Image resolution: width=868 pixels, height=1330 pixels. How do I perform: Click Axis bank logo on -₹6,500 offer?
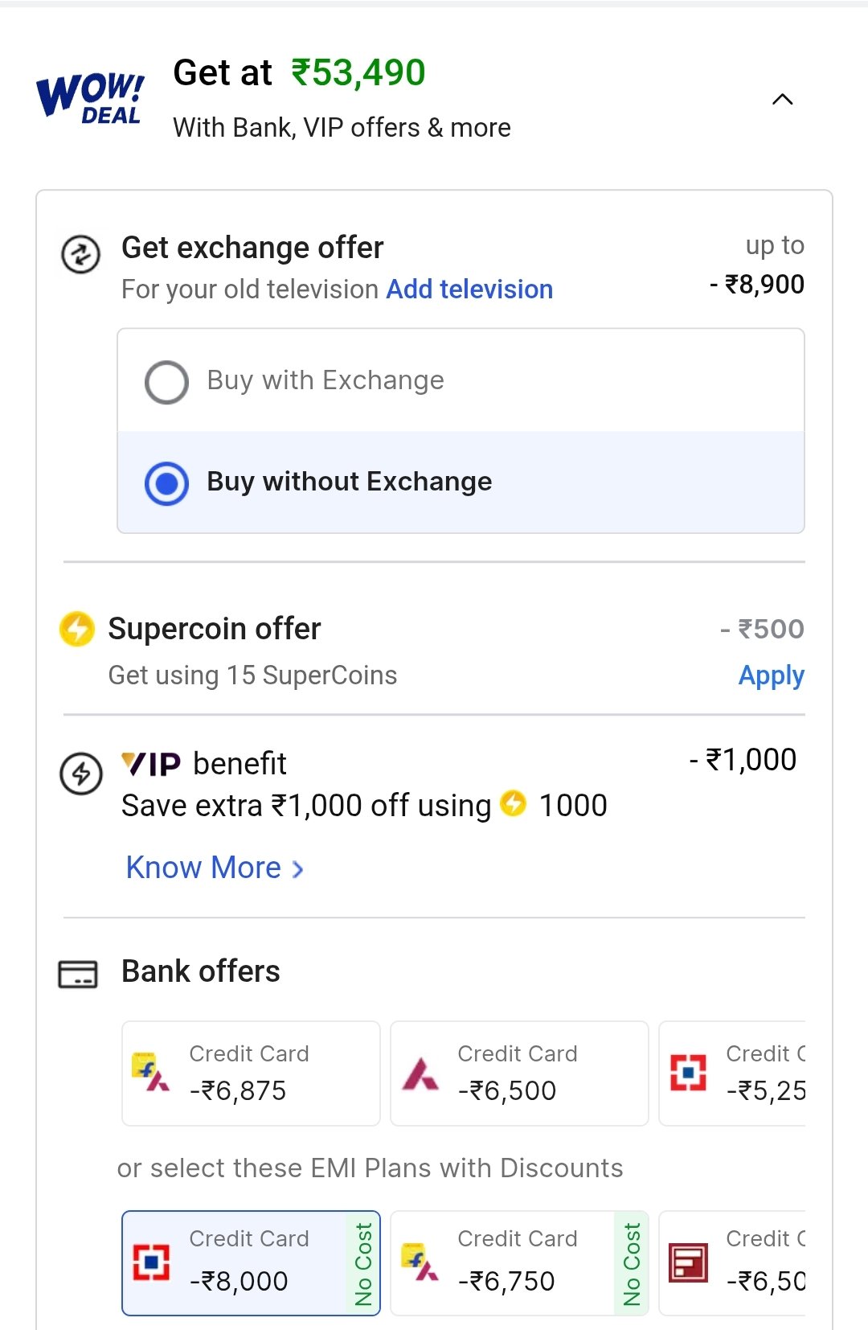[x=420, y=1073]
